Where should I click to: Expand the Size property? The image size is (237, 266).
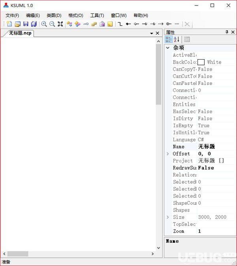click(168, 217)
